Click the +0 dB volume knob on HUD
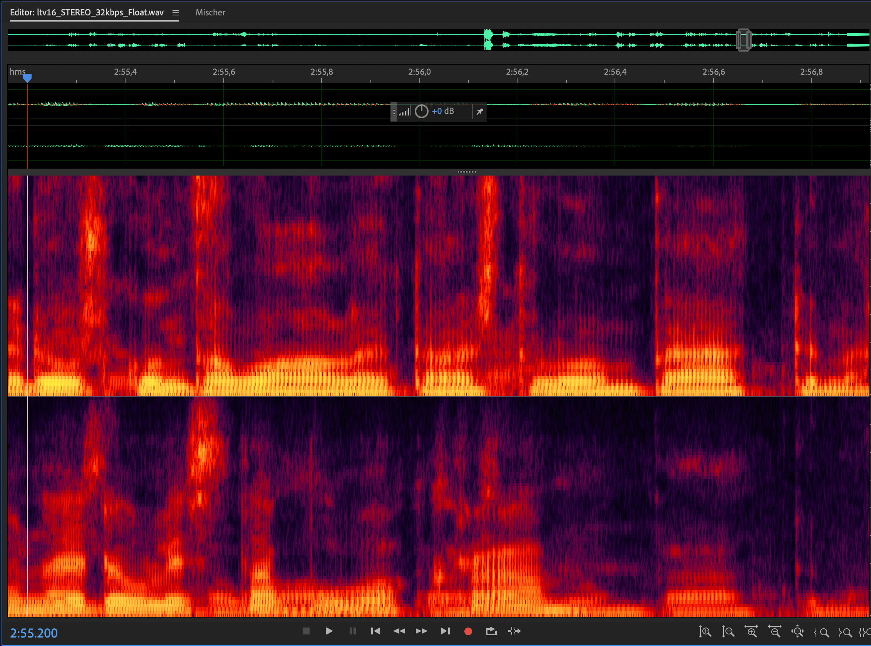This screenshot has height=646, width=871. (x=421, y=111)
